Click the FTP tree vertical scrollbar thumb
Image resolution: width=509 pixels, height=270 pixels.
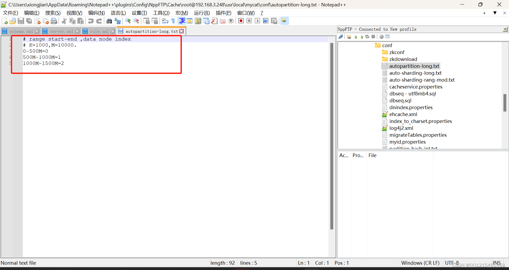(x=505, y=103)
